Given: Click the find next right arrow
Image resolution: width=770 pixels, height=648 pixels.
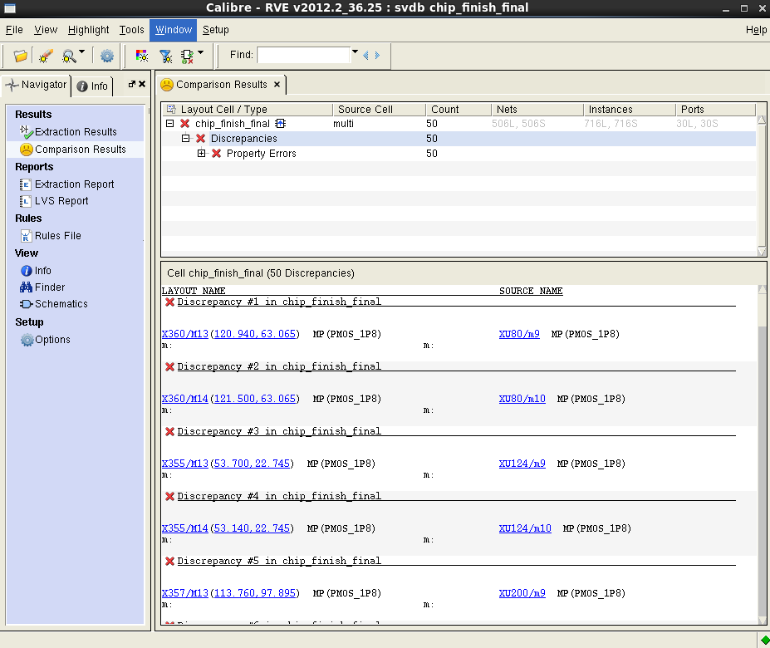Looking at the screenshot, I should point(377,56).
